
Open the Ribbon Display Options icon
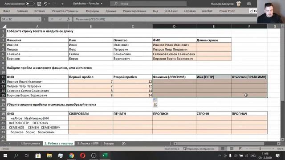pos(249,4)
